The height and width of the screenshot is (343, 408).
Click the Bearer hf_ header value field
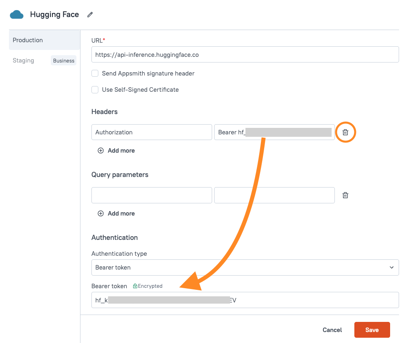tap(274, 132)
